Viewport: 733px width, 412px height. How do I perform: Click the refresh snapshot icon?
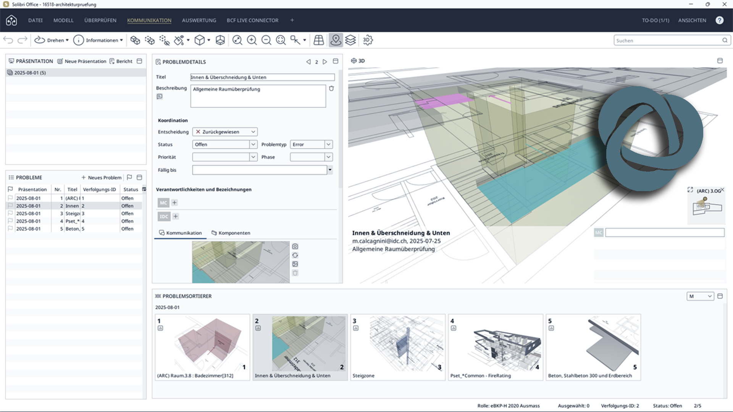[x=295, y=255]
